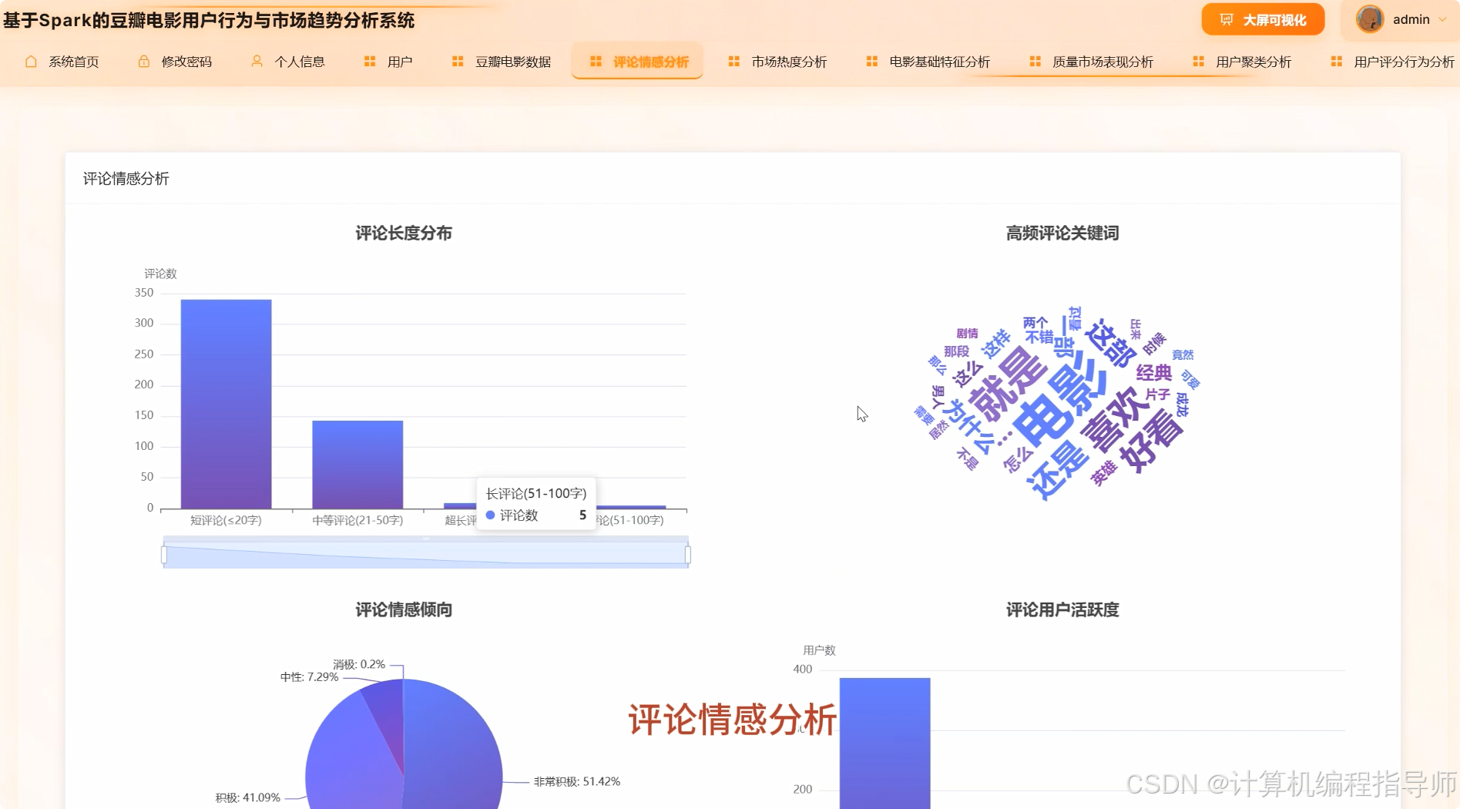
Task: Click the lock icon beside 修改密码
Action: (x=142, y=61)
